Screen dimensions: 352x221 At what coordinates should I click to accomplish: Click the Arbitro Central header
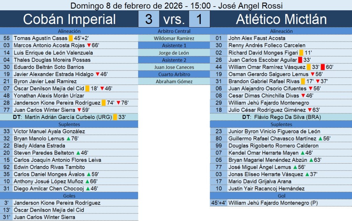point(174,31)
